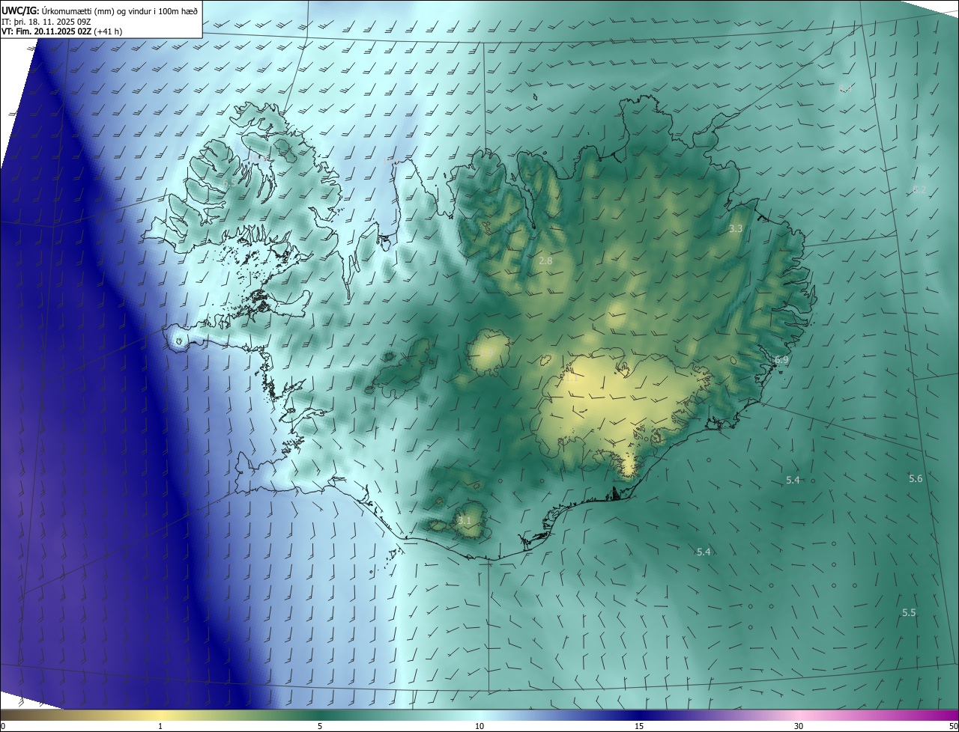Click the yellow segment of the color scale near 1
959x732 pixels.
tap(160, 715)
